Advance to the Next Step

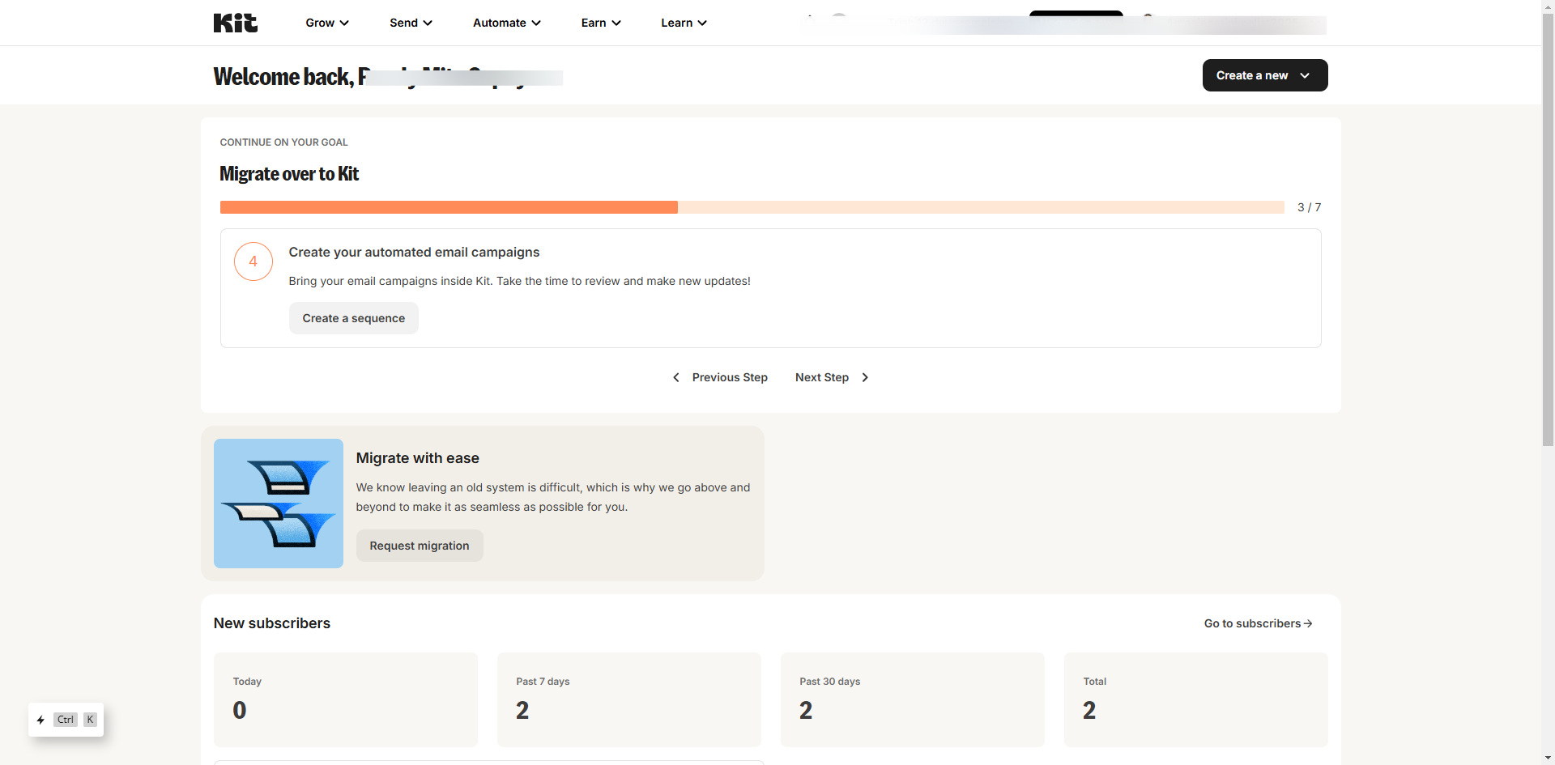833,377
